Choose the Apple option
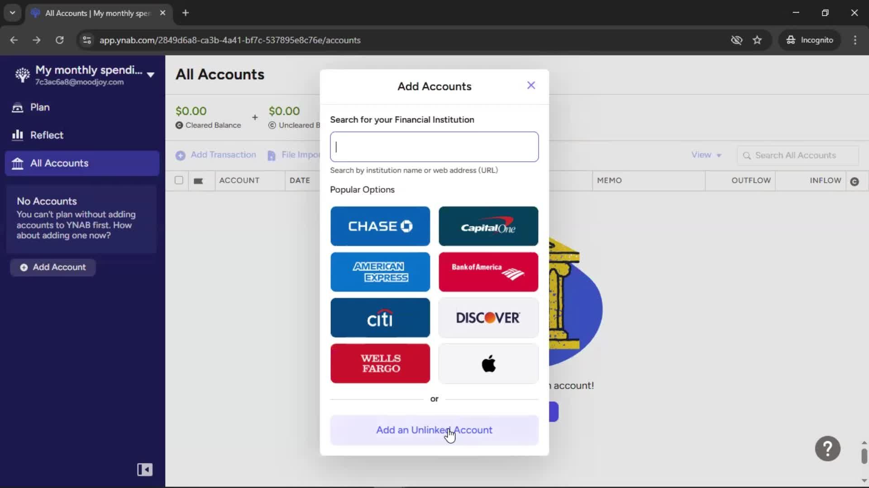Viewport: 869px width, 488px height. pyautogui.click(x=488, y=363)
